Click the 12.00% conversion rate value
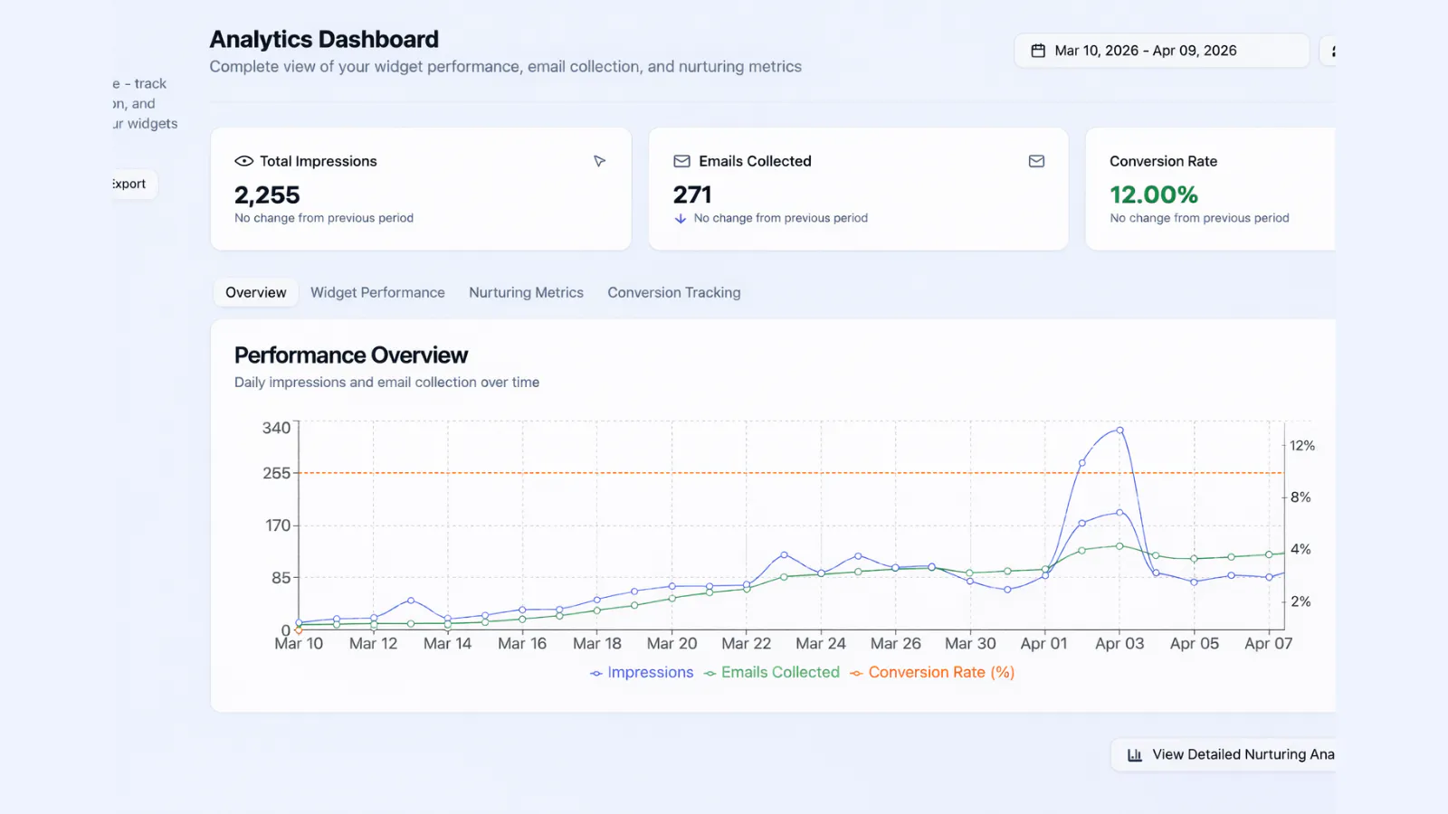1448x814 pixels. 1154,194
